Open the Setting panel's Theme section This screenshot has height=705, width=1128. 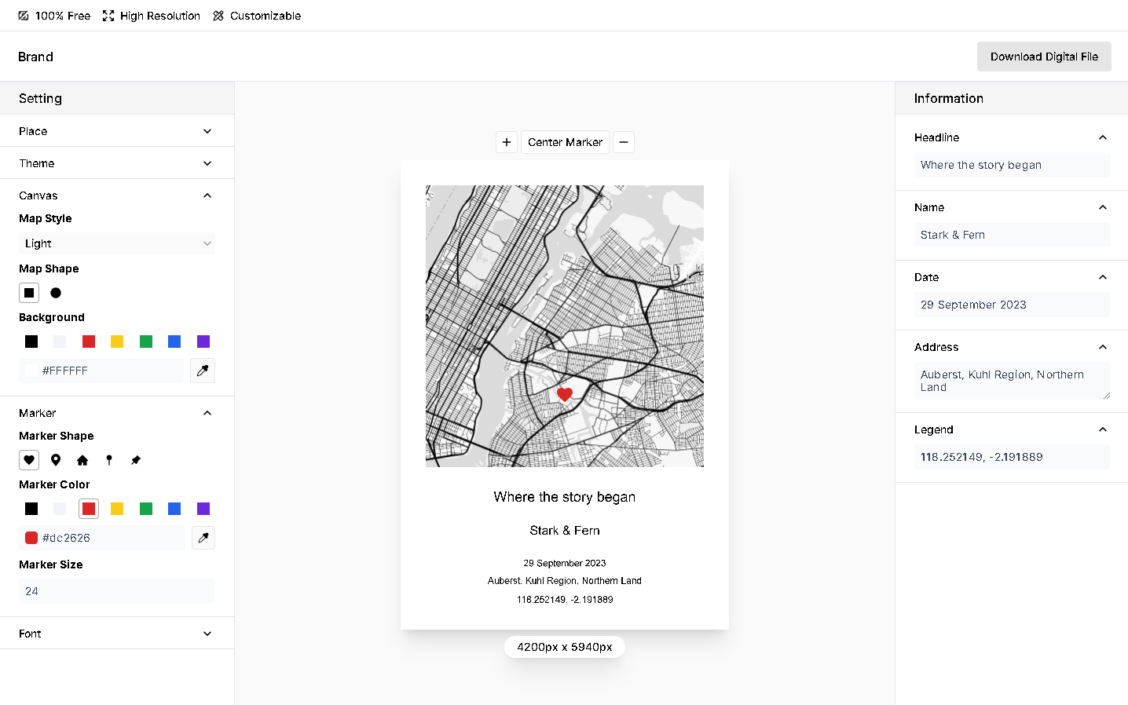116,163
